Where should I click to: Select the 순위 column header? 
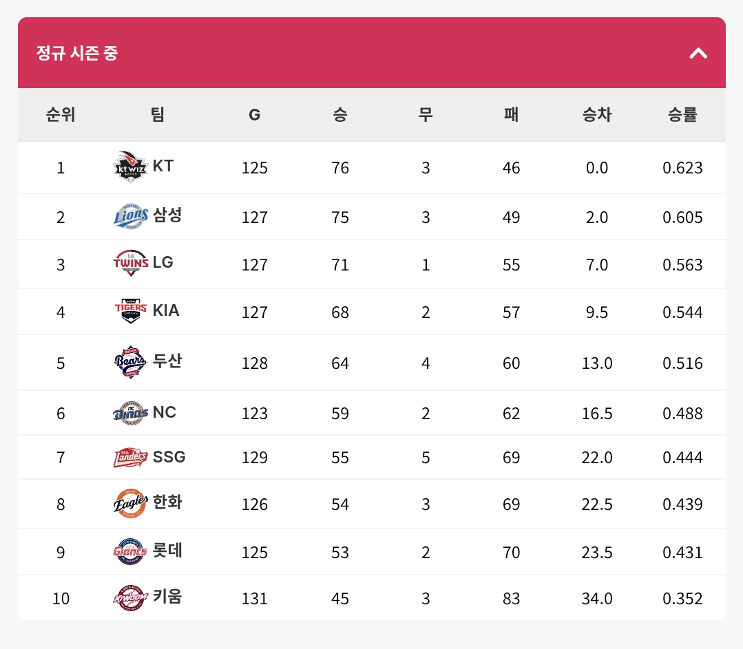(x=61, y=114)
